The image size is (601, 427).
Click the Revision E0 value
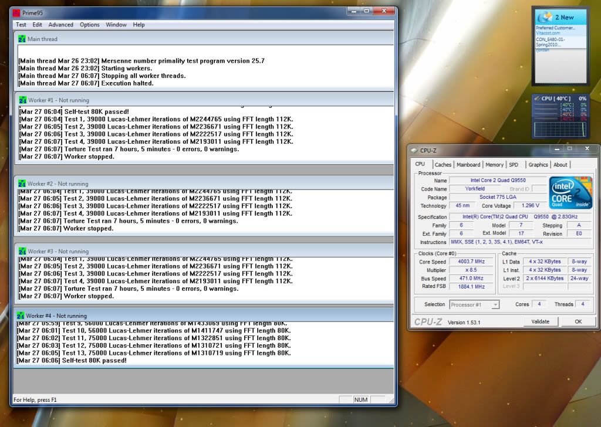click(x=579, y=233)
